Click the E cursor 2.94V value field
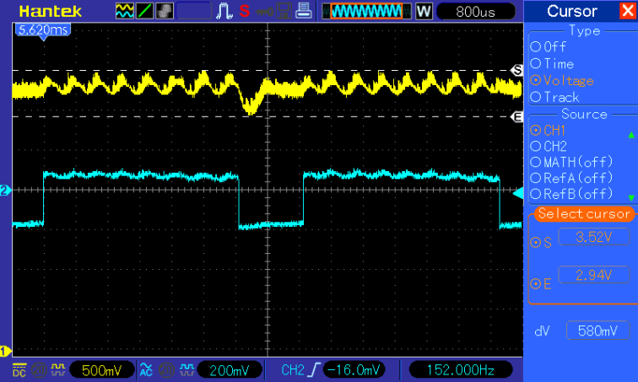 tap(594, 275)
